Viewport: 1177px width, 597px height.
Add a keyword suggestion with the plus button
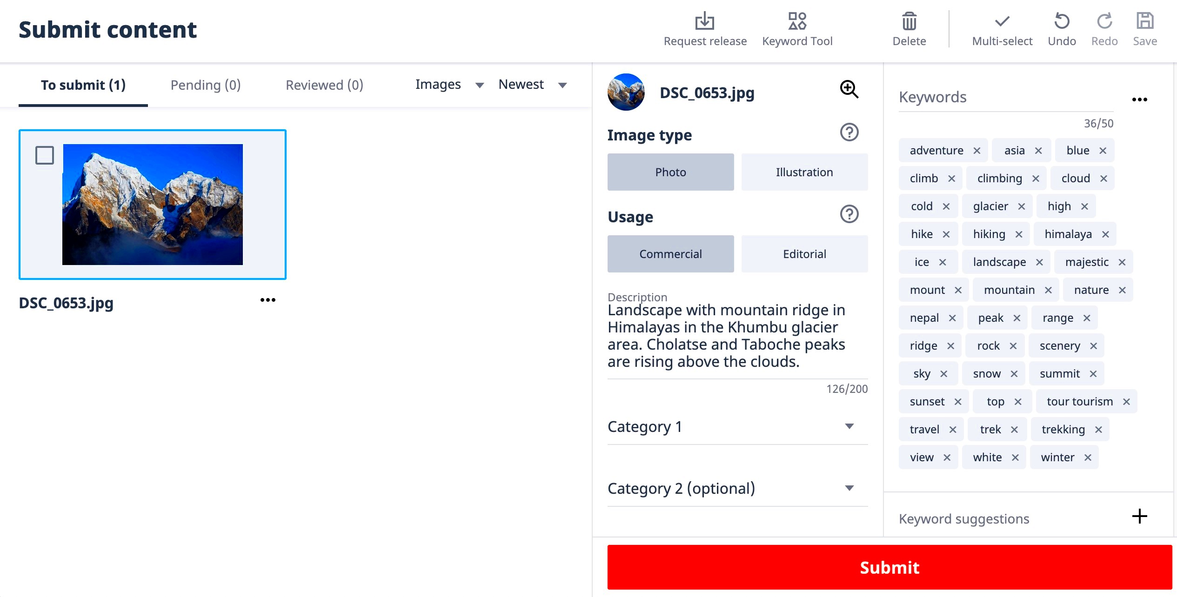click(1139, 516)
